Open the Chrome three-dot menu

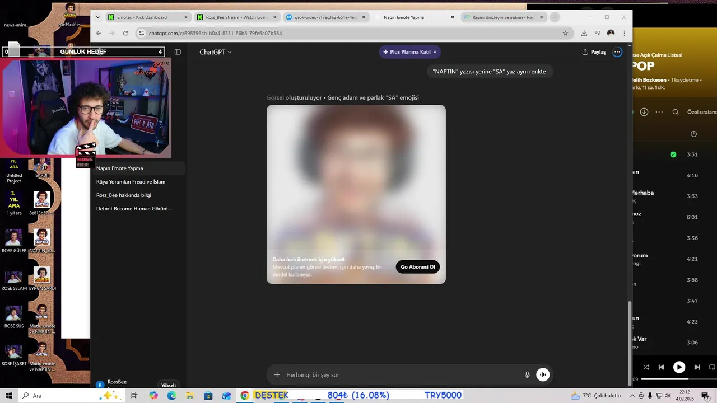click(x=624, y=33)
